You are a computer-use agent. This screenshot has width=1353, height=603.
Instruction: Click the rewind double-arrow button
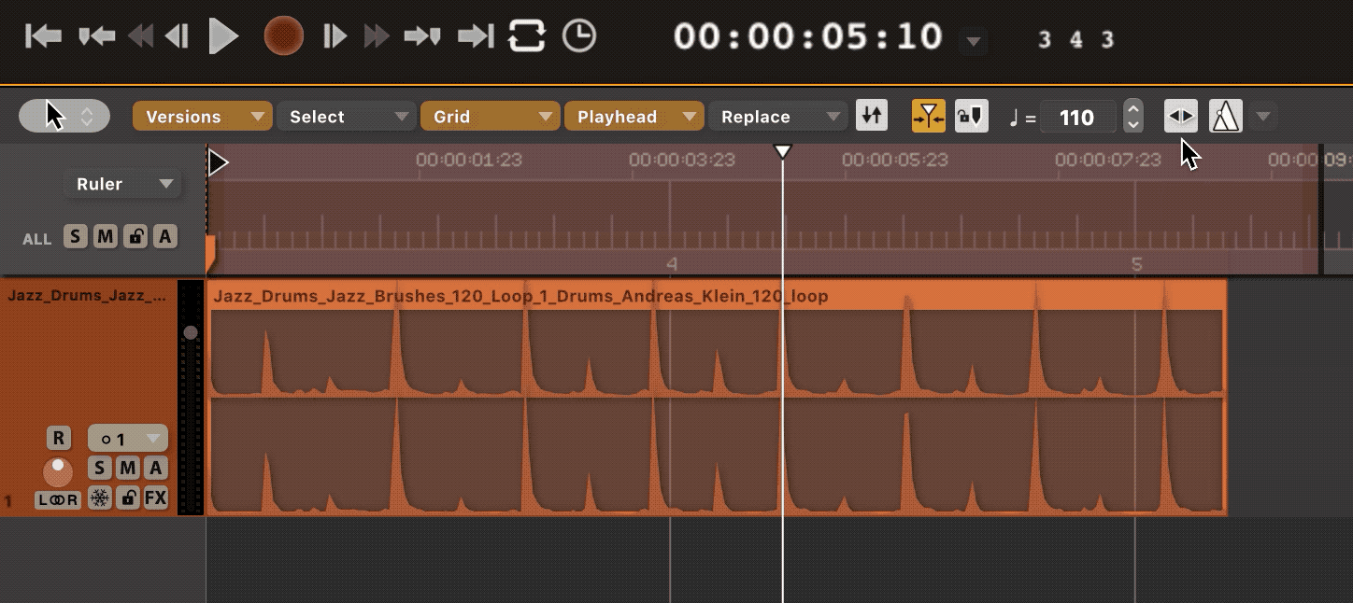[140, 36]
